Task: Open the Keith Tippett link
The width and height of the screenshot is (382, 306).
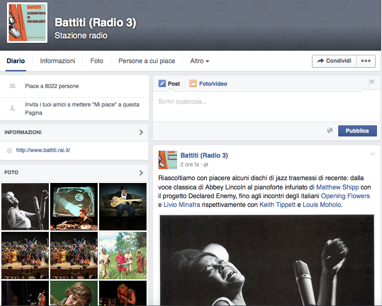Action: tap(277, 205)
